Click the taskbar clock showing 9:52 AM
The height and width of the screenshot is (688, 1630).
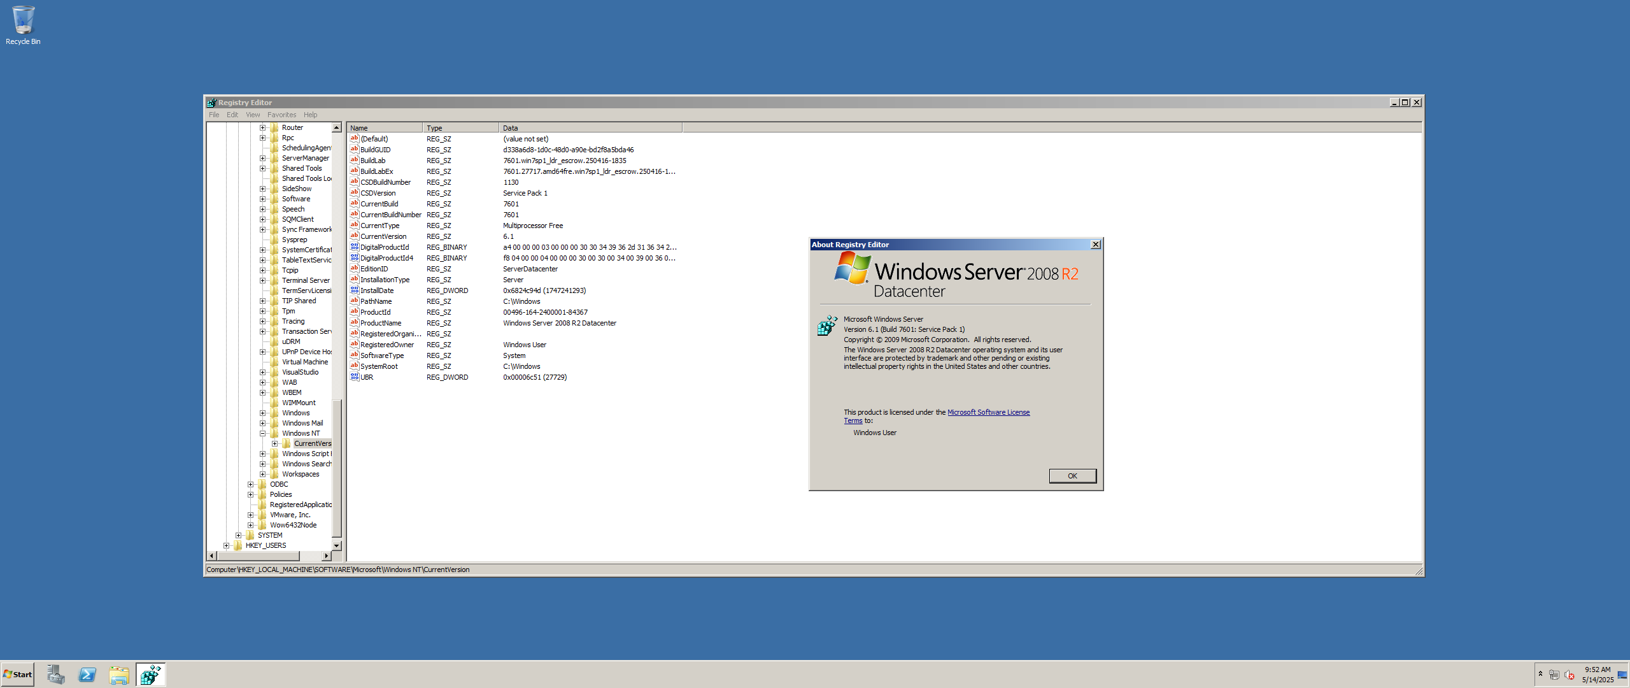click(x=1598, y=675)
